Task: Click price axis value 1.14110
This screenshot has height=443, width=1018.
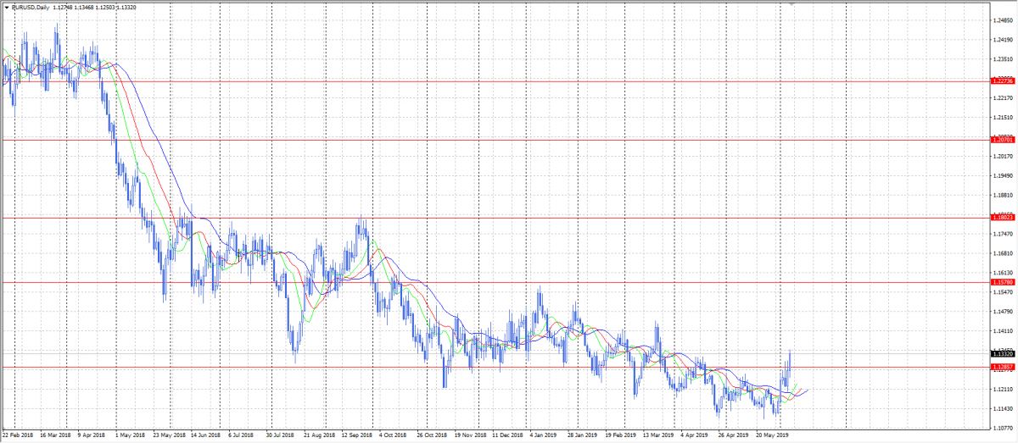Action: coord(1004,331)
